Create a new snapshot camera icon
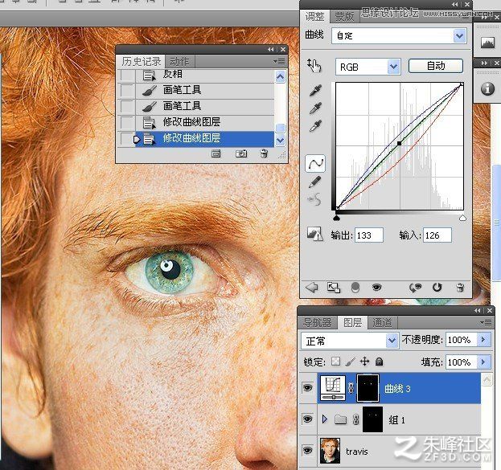 point(241,154)
